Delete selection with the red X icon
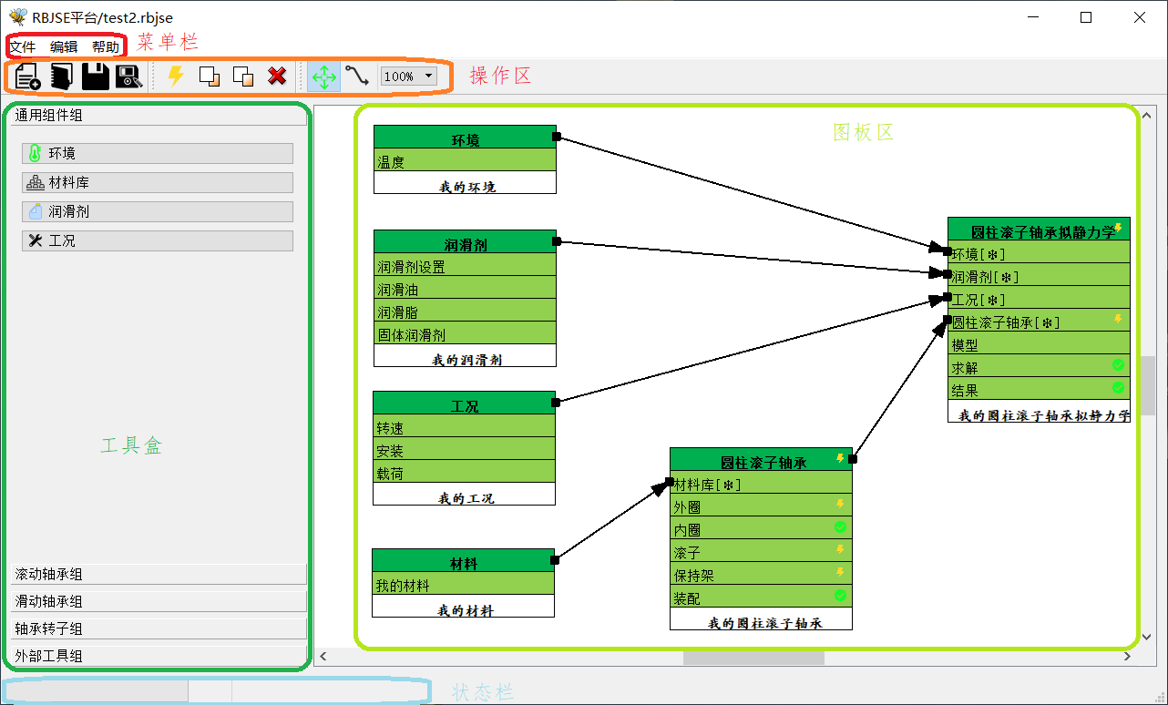Image resolution: width=1168 pixels, height=705 pixels. pyautogui.click(x=277, y=77)
